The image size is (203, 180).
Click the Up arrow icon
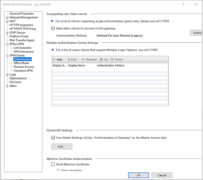[x=101, y=60]
